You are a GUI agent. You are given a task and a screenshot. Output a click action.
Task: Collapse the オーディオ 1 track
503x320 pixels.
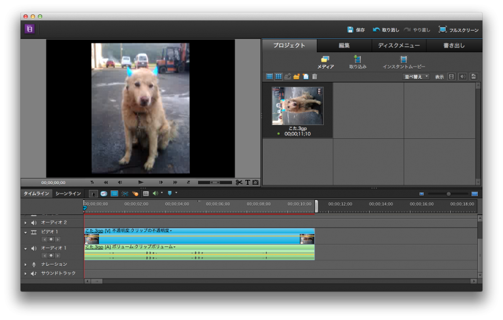click(x=25, y=248)
